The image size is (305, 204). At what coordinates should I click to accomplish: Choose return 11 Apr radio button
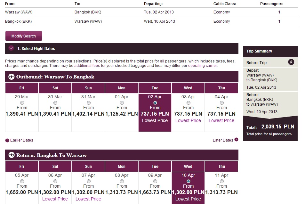[221, 181]
